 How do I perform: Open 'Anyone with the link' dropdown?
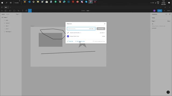coord(76,33)
